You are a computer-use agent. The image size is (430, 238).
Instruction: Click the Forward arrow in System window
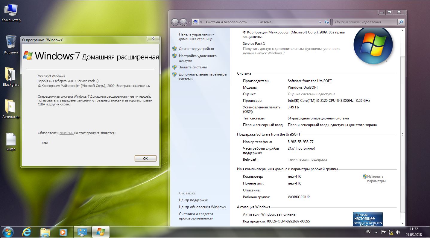click(183, 22)
